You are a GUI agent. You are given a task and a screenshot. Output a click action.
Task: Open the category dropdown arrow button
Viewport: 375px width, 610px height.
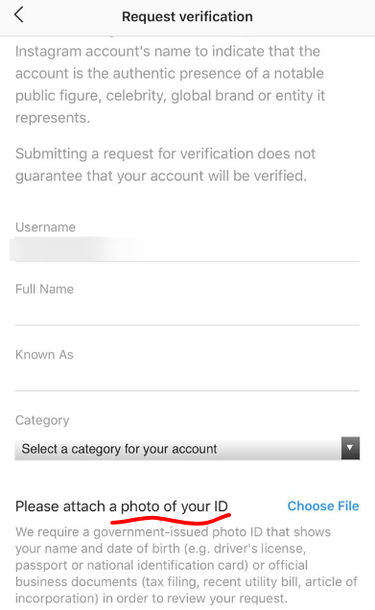350,448
